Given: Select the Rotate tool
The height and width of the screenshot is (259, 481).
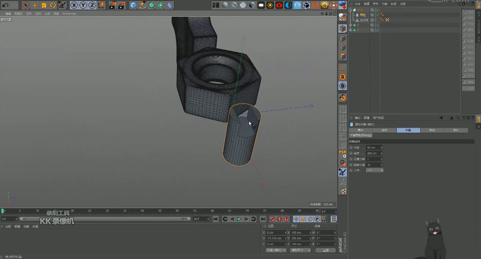Looking at the screenshot, I should pos(53,5).
